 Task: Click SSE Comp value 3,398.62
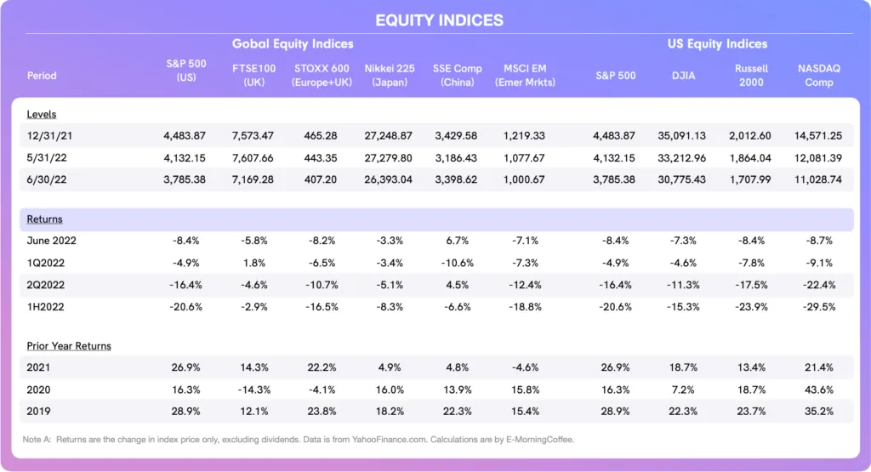point(456,179)
